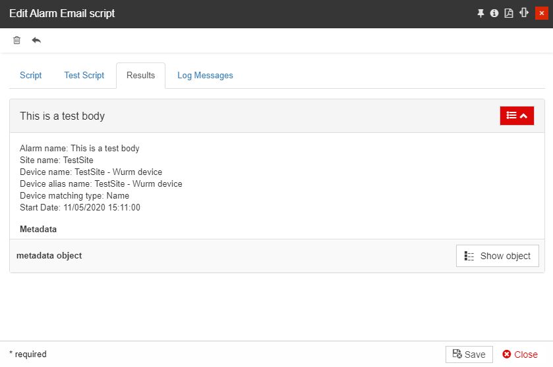This screenshot has width=553, height=367.
Task: Click the PDF export icon
Action: point(509,13)
